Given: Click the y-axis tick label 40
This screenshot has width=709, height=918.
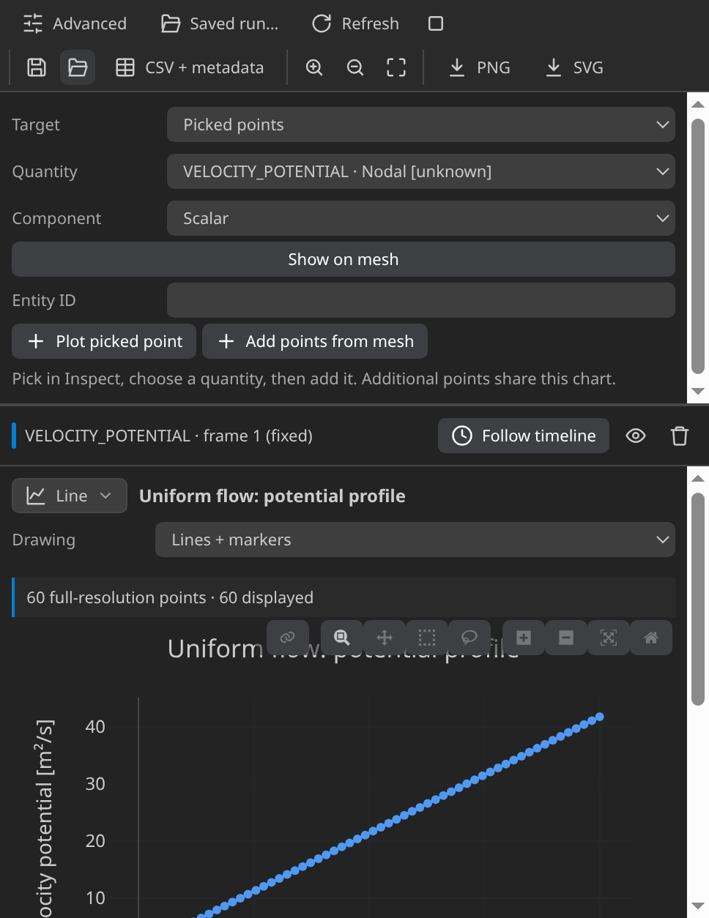Looking at the screenshot, I should pos(95,726).
